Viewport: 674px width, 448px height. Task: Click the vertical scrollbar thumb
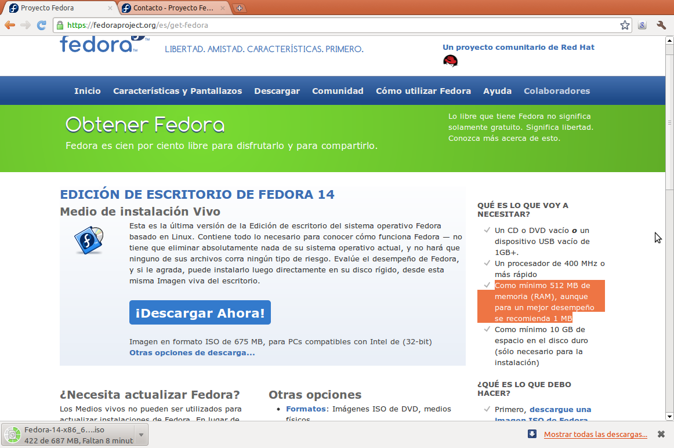(669, 122)
